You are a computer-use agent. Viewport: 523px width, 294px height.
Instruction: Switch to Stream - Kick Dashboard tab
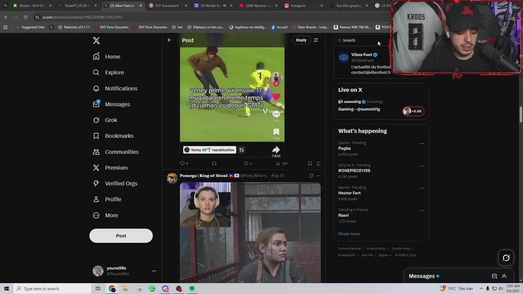pos(32,6)
